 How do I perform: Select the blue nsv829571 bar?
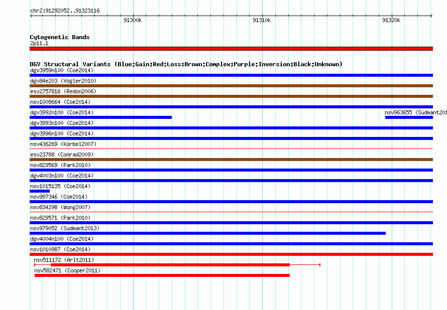231,223
